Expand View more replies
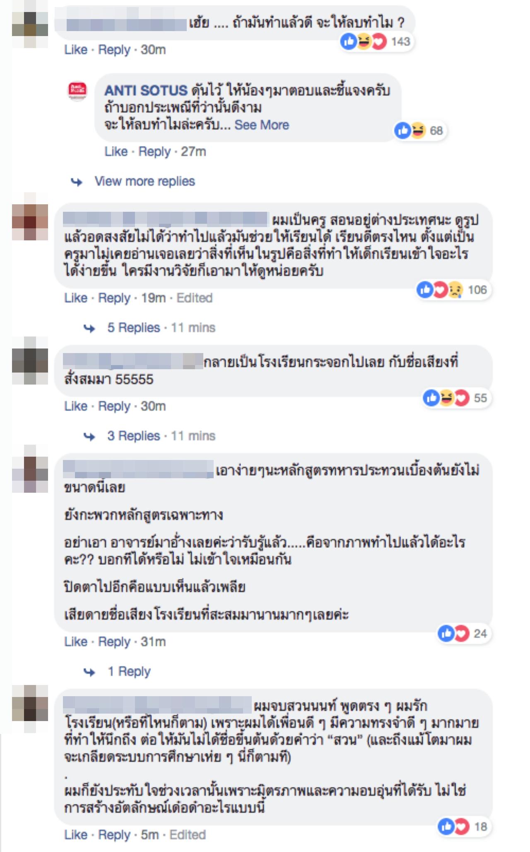The width and height of the screenshot is (530, 852). 145,181
